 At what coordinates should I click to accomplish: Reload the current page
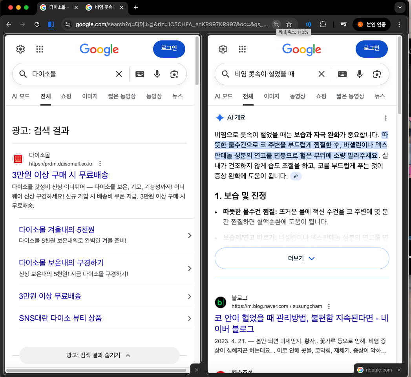[37, 24]
